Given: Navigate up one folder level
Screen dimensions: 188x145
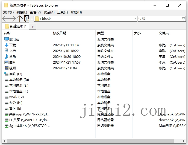Looking at the screenshot, I should 20,19.
